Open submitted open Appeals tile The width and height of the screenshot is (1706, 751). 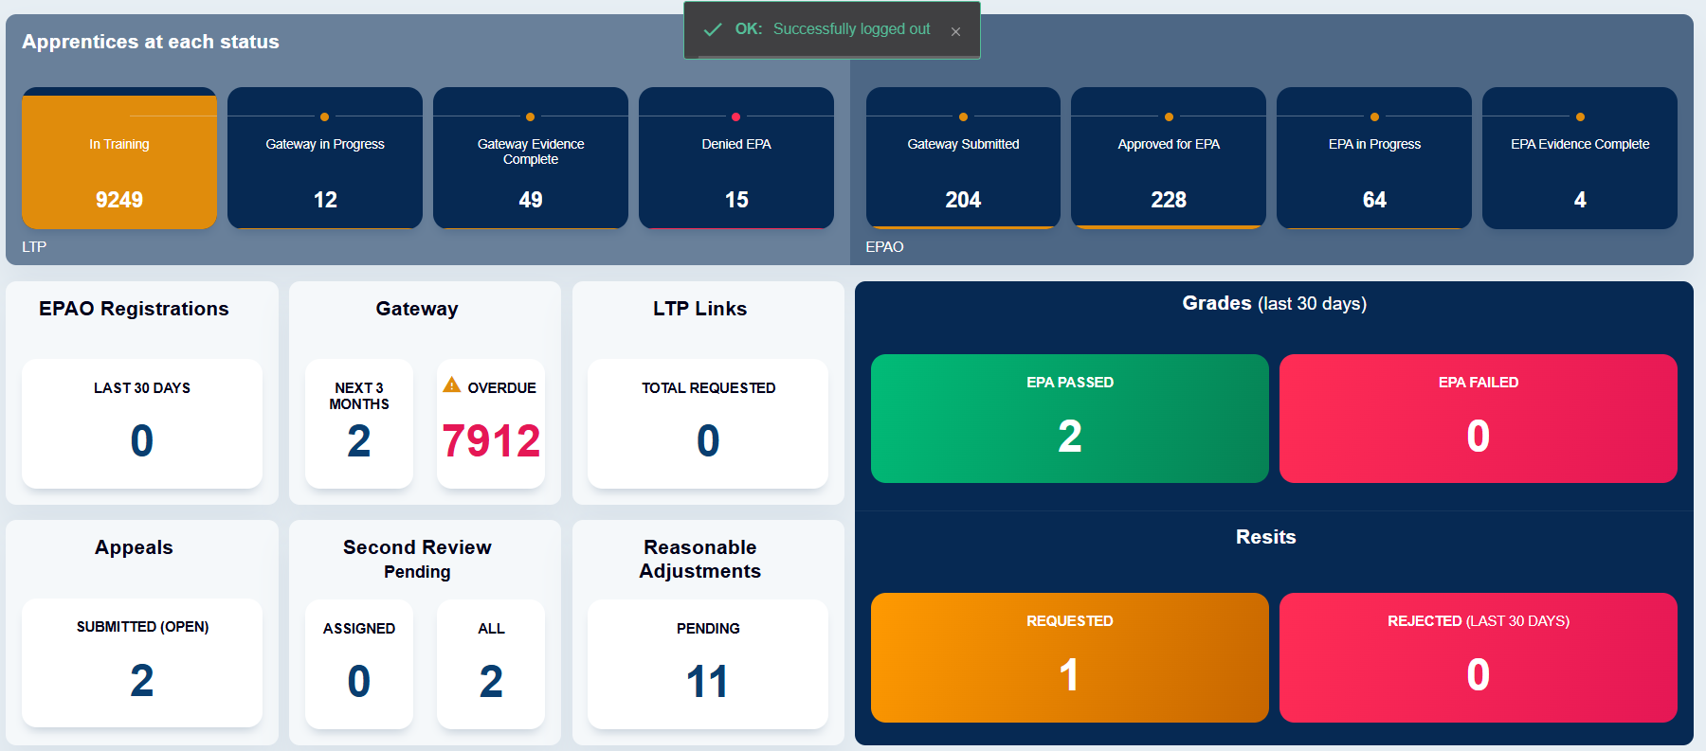pyautogui.click(x=142, y=663)
